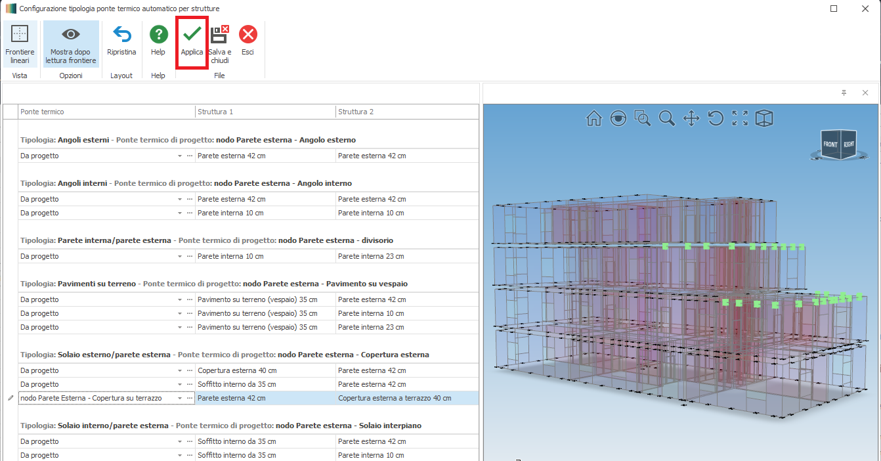Toggle the Frontiere lineari view

20,44
